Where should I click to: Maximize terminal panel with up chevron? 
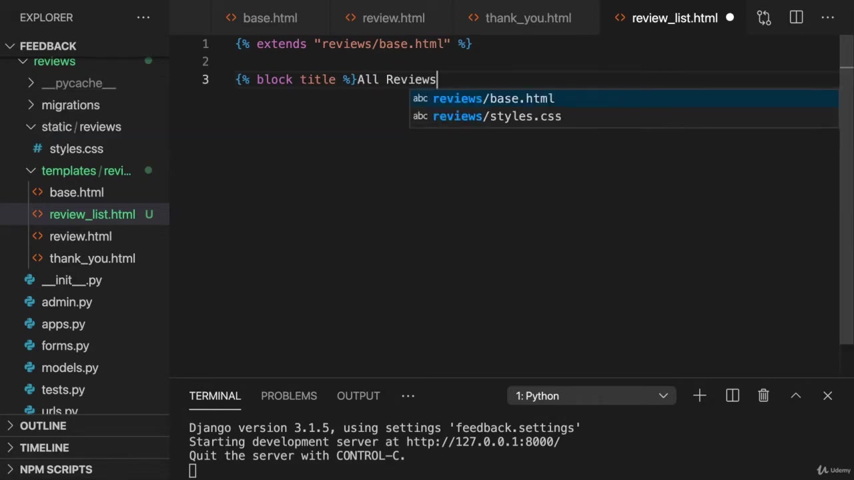796,396
